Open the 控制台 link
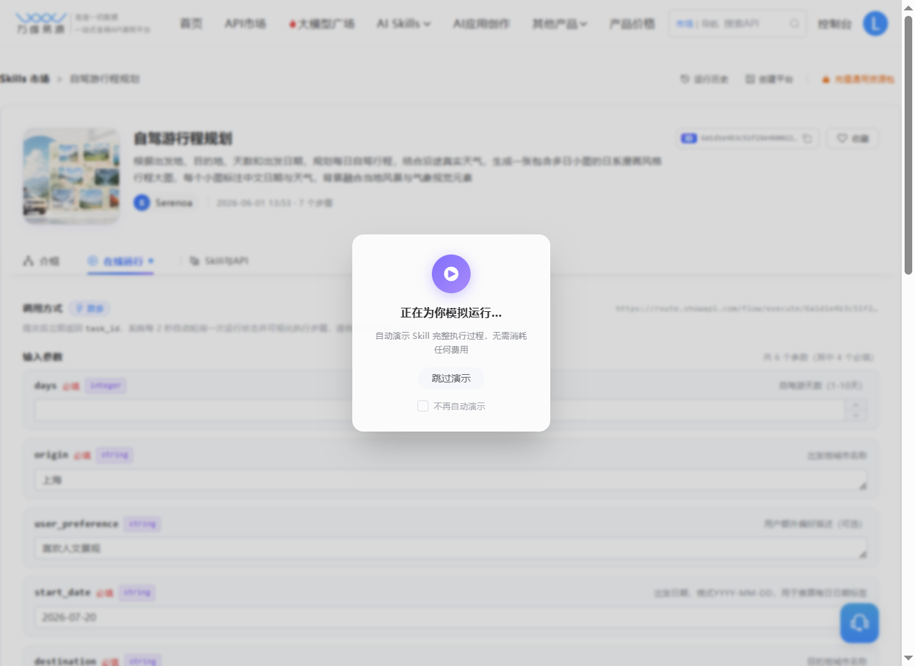915x666 pixels. click(834, 24)
